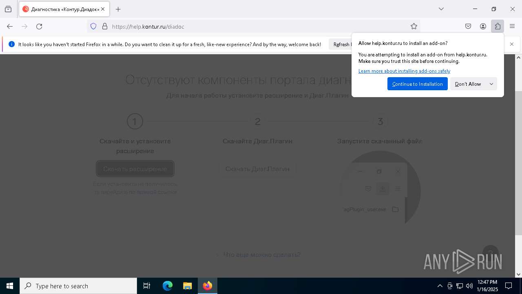Click the step 1 circle
Viewport: 522px width, 294px height.
pyautogui.click(x=135, y=121)
